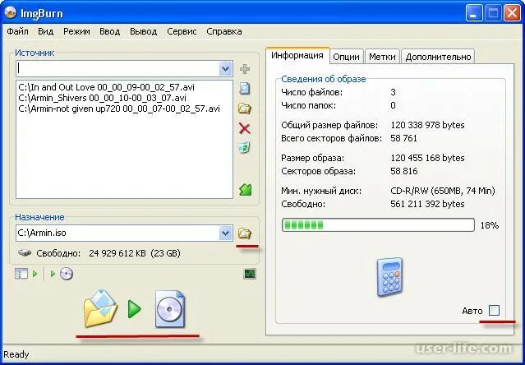
Task: Open the log window via green monitor icon
Action: 250,274
